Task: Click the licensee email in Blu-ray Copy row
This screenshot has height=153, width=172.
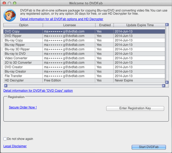Action: [x=69, y=40]
